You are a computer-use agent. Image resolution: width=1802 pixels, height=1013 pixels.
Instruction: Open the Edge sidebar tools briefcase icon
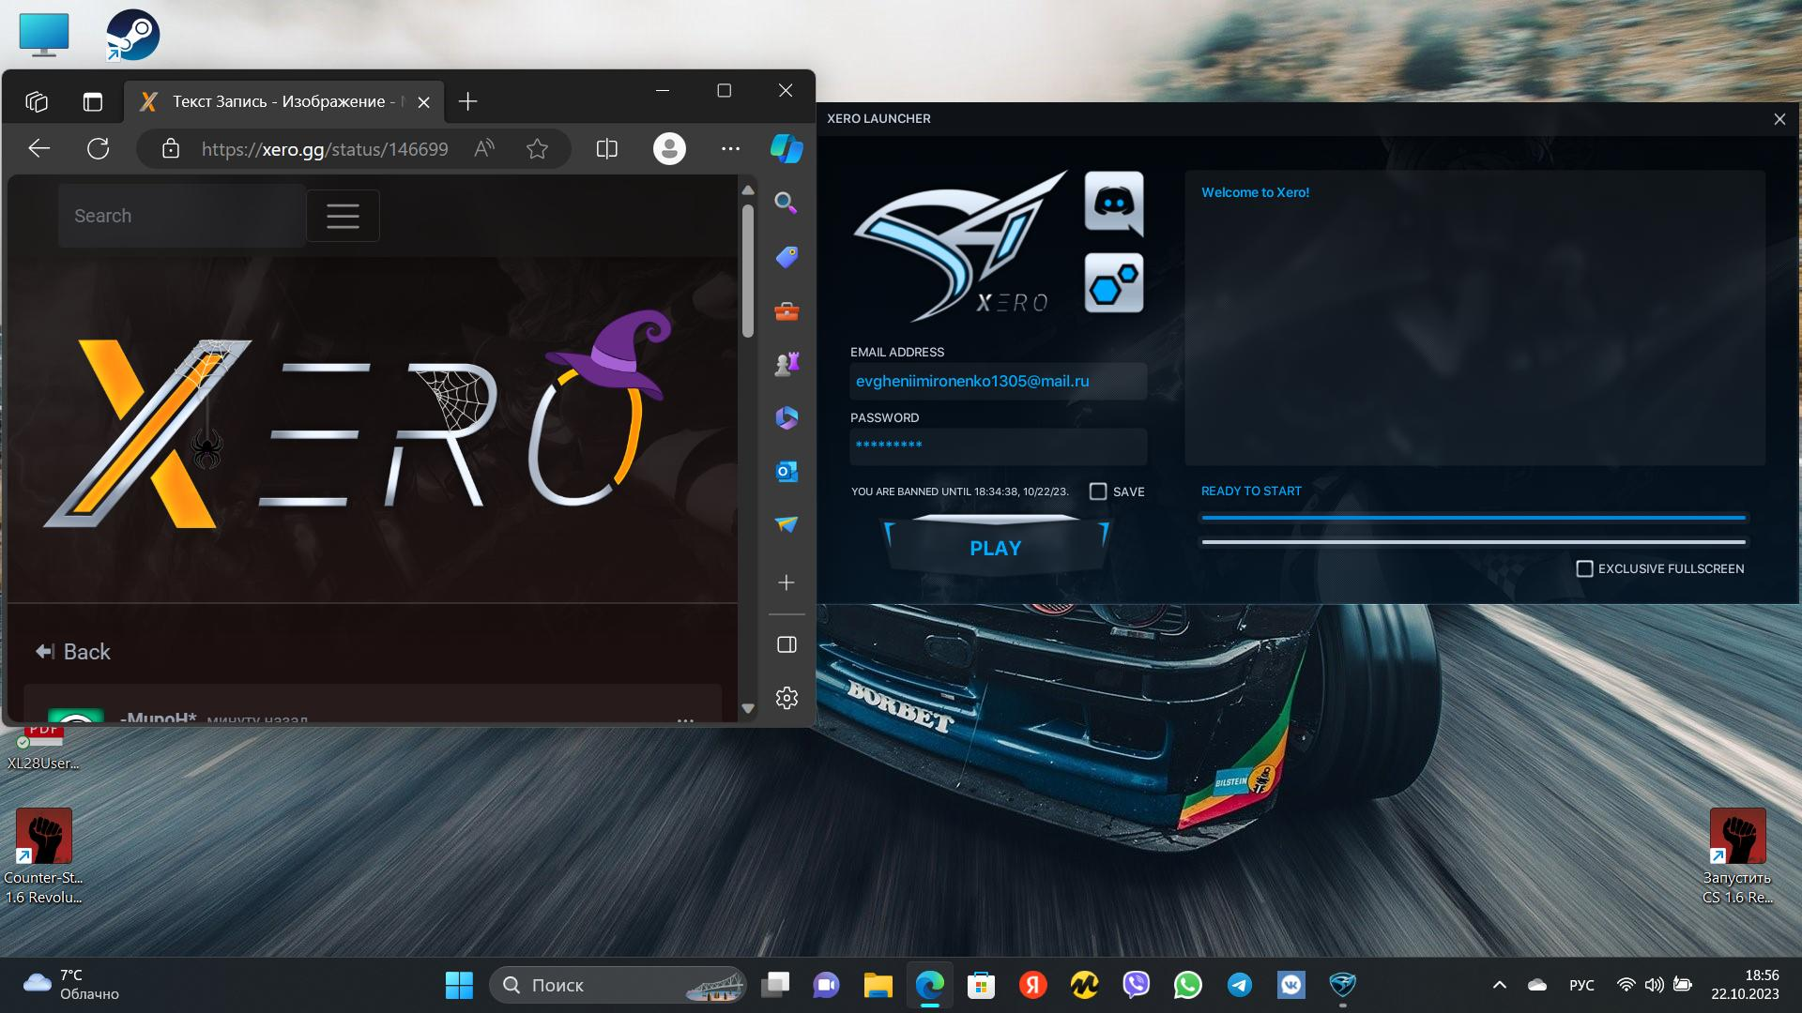tap(786, 311)
